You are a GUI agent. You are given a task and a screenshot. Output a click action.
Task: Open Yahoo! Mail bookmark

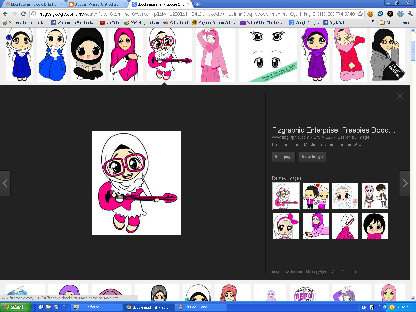click(263, 23)
